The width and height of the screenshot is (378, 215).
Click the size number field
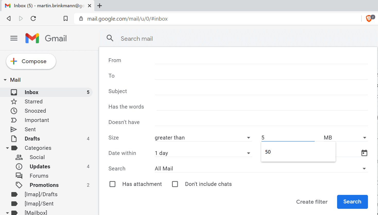[288, 138]
